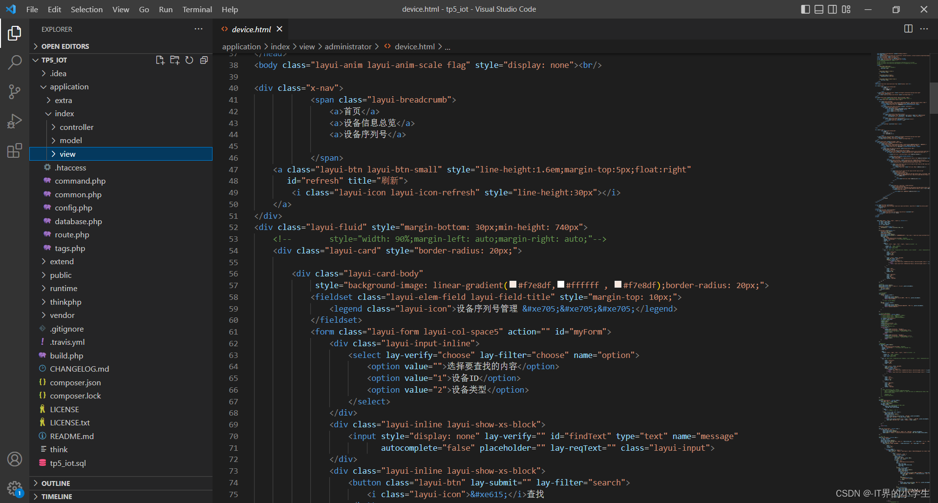This screenshot has width=938, height=503.
Task: Open editor more actions ellipsis
Action: (x=924, y=29)
